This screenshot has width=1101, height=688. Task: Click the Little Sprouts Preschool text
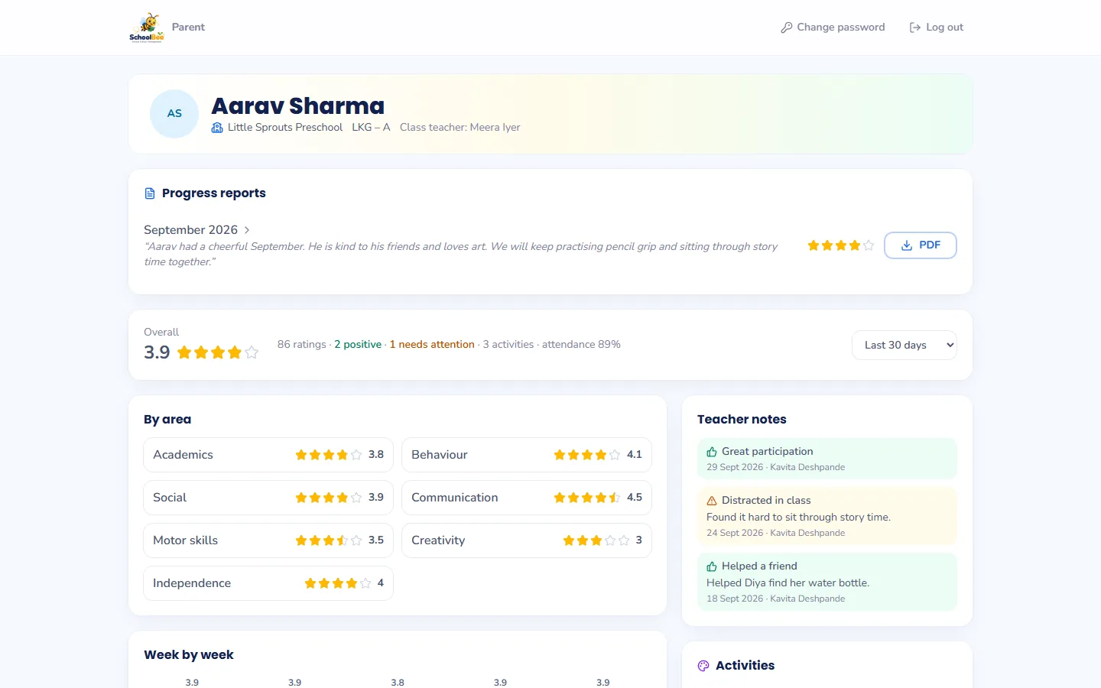pyautogui.click(x=285, y=128)
